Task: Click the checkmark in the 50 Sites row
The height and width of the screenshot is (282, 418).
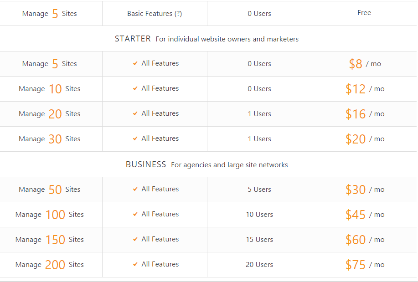Action: pyautogui.click(x=135, y=189)
